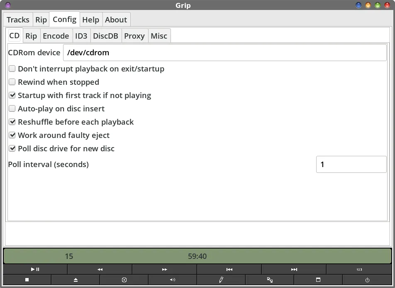Image resolution: width=395 pixels, height=288 pixels.
Task: Open the volume control speaker icon
Action: coord(173,280)
